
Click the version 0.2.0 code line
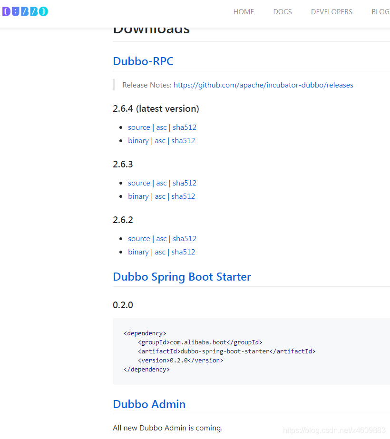tap(180, 361)
